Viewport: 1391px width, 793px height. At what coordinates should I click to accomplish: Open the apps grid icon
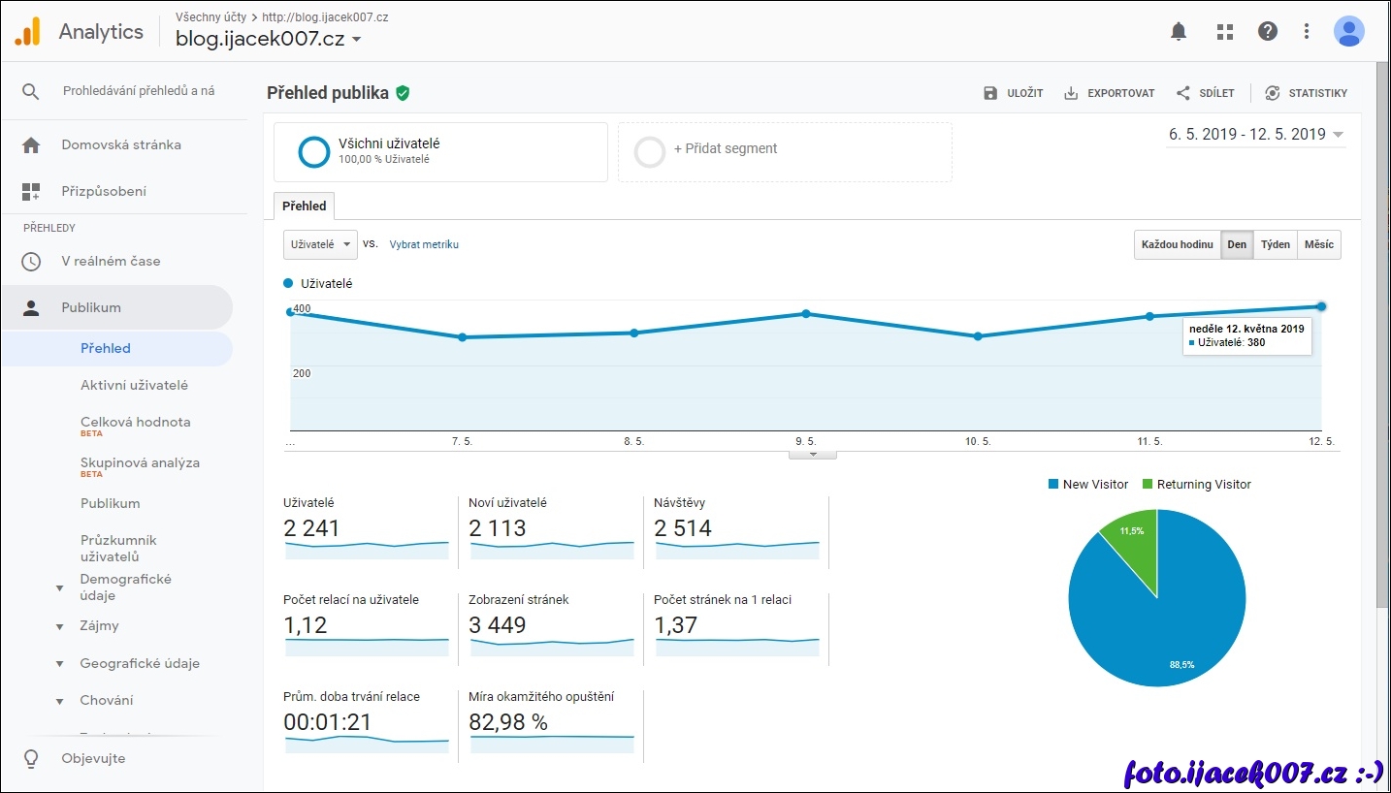[x=1225, y=32]
